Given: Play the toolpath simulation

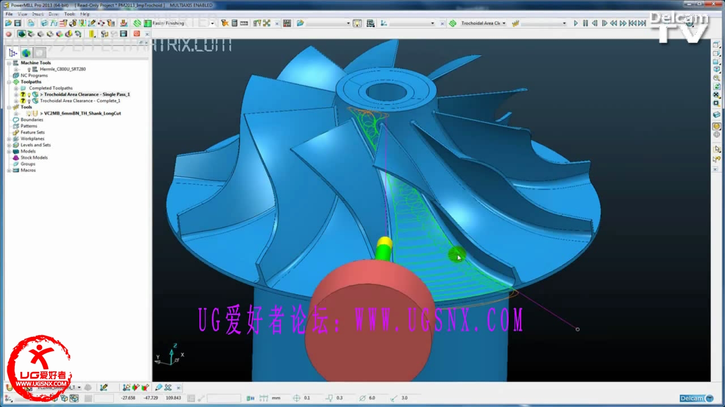Looking at the screenshot, I should pos(576,23).
